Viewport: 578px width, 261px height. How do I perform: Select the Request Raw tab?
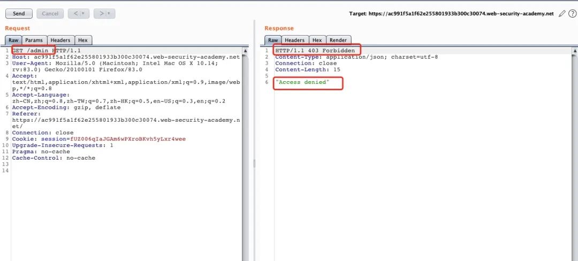pyautogui.click(x=13, y=40)
